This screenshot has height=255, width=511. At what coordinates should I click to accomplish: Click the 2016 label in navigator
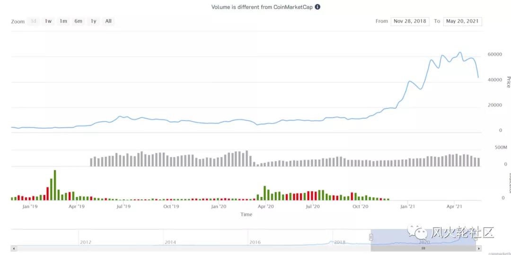click(255, 242)
